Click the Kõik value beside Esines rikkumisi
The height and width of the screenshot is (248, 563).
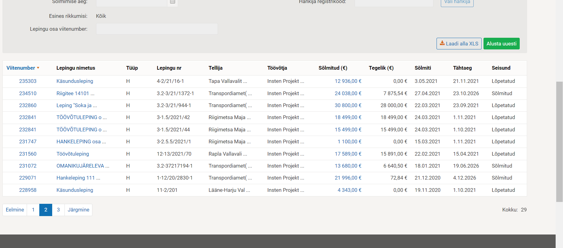tap(101, 16)
